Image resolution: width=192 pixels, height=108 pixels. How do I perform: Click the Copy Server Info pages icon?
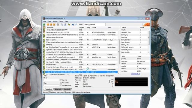click(62, 25)
